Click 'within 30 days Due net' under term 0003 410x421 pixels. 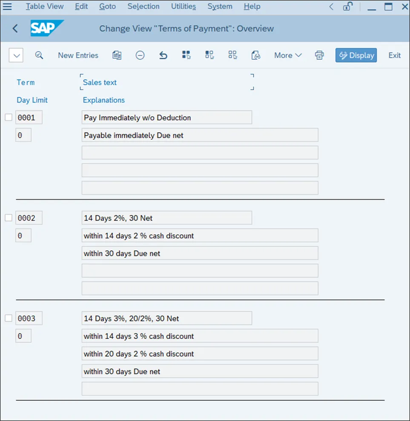click(200, 371)
